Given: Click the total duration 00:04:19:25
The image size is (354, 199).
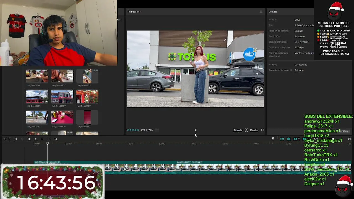Looking at the screenshot, I should click(147, 130).
